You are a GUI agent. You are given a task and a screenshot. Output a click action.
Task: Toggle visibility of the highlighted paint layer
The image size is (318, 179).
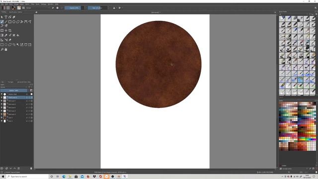[x=1, y=97]
